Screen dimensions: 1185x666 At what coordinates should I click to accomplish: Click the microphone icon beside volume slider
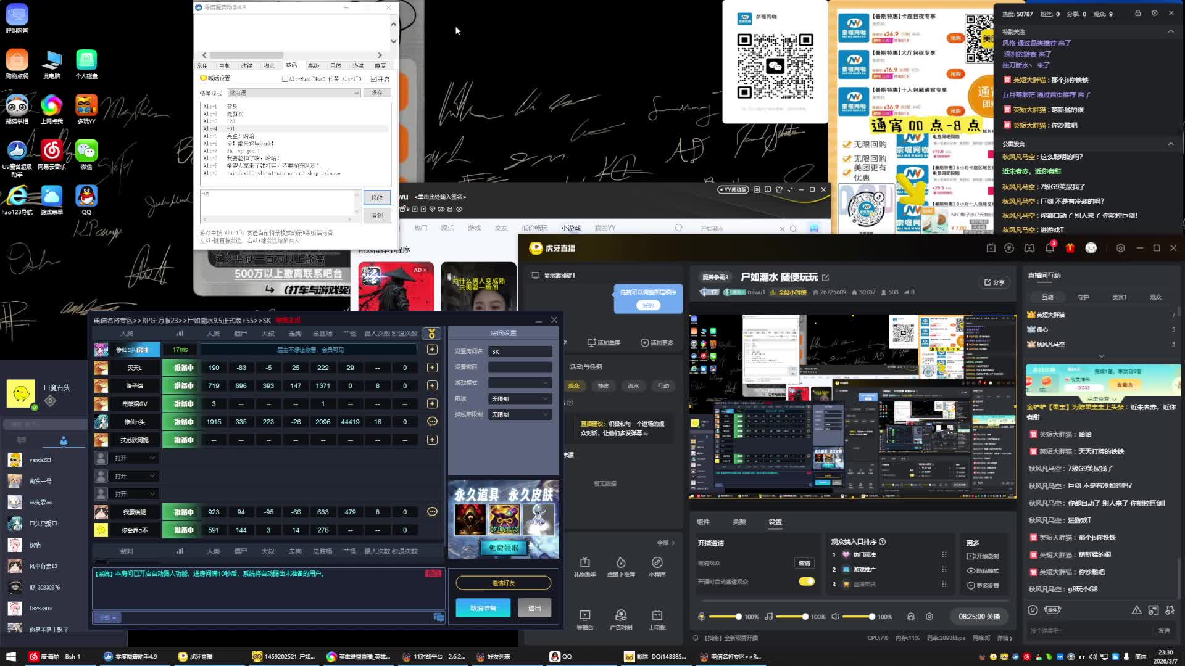tap(702, 617)
